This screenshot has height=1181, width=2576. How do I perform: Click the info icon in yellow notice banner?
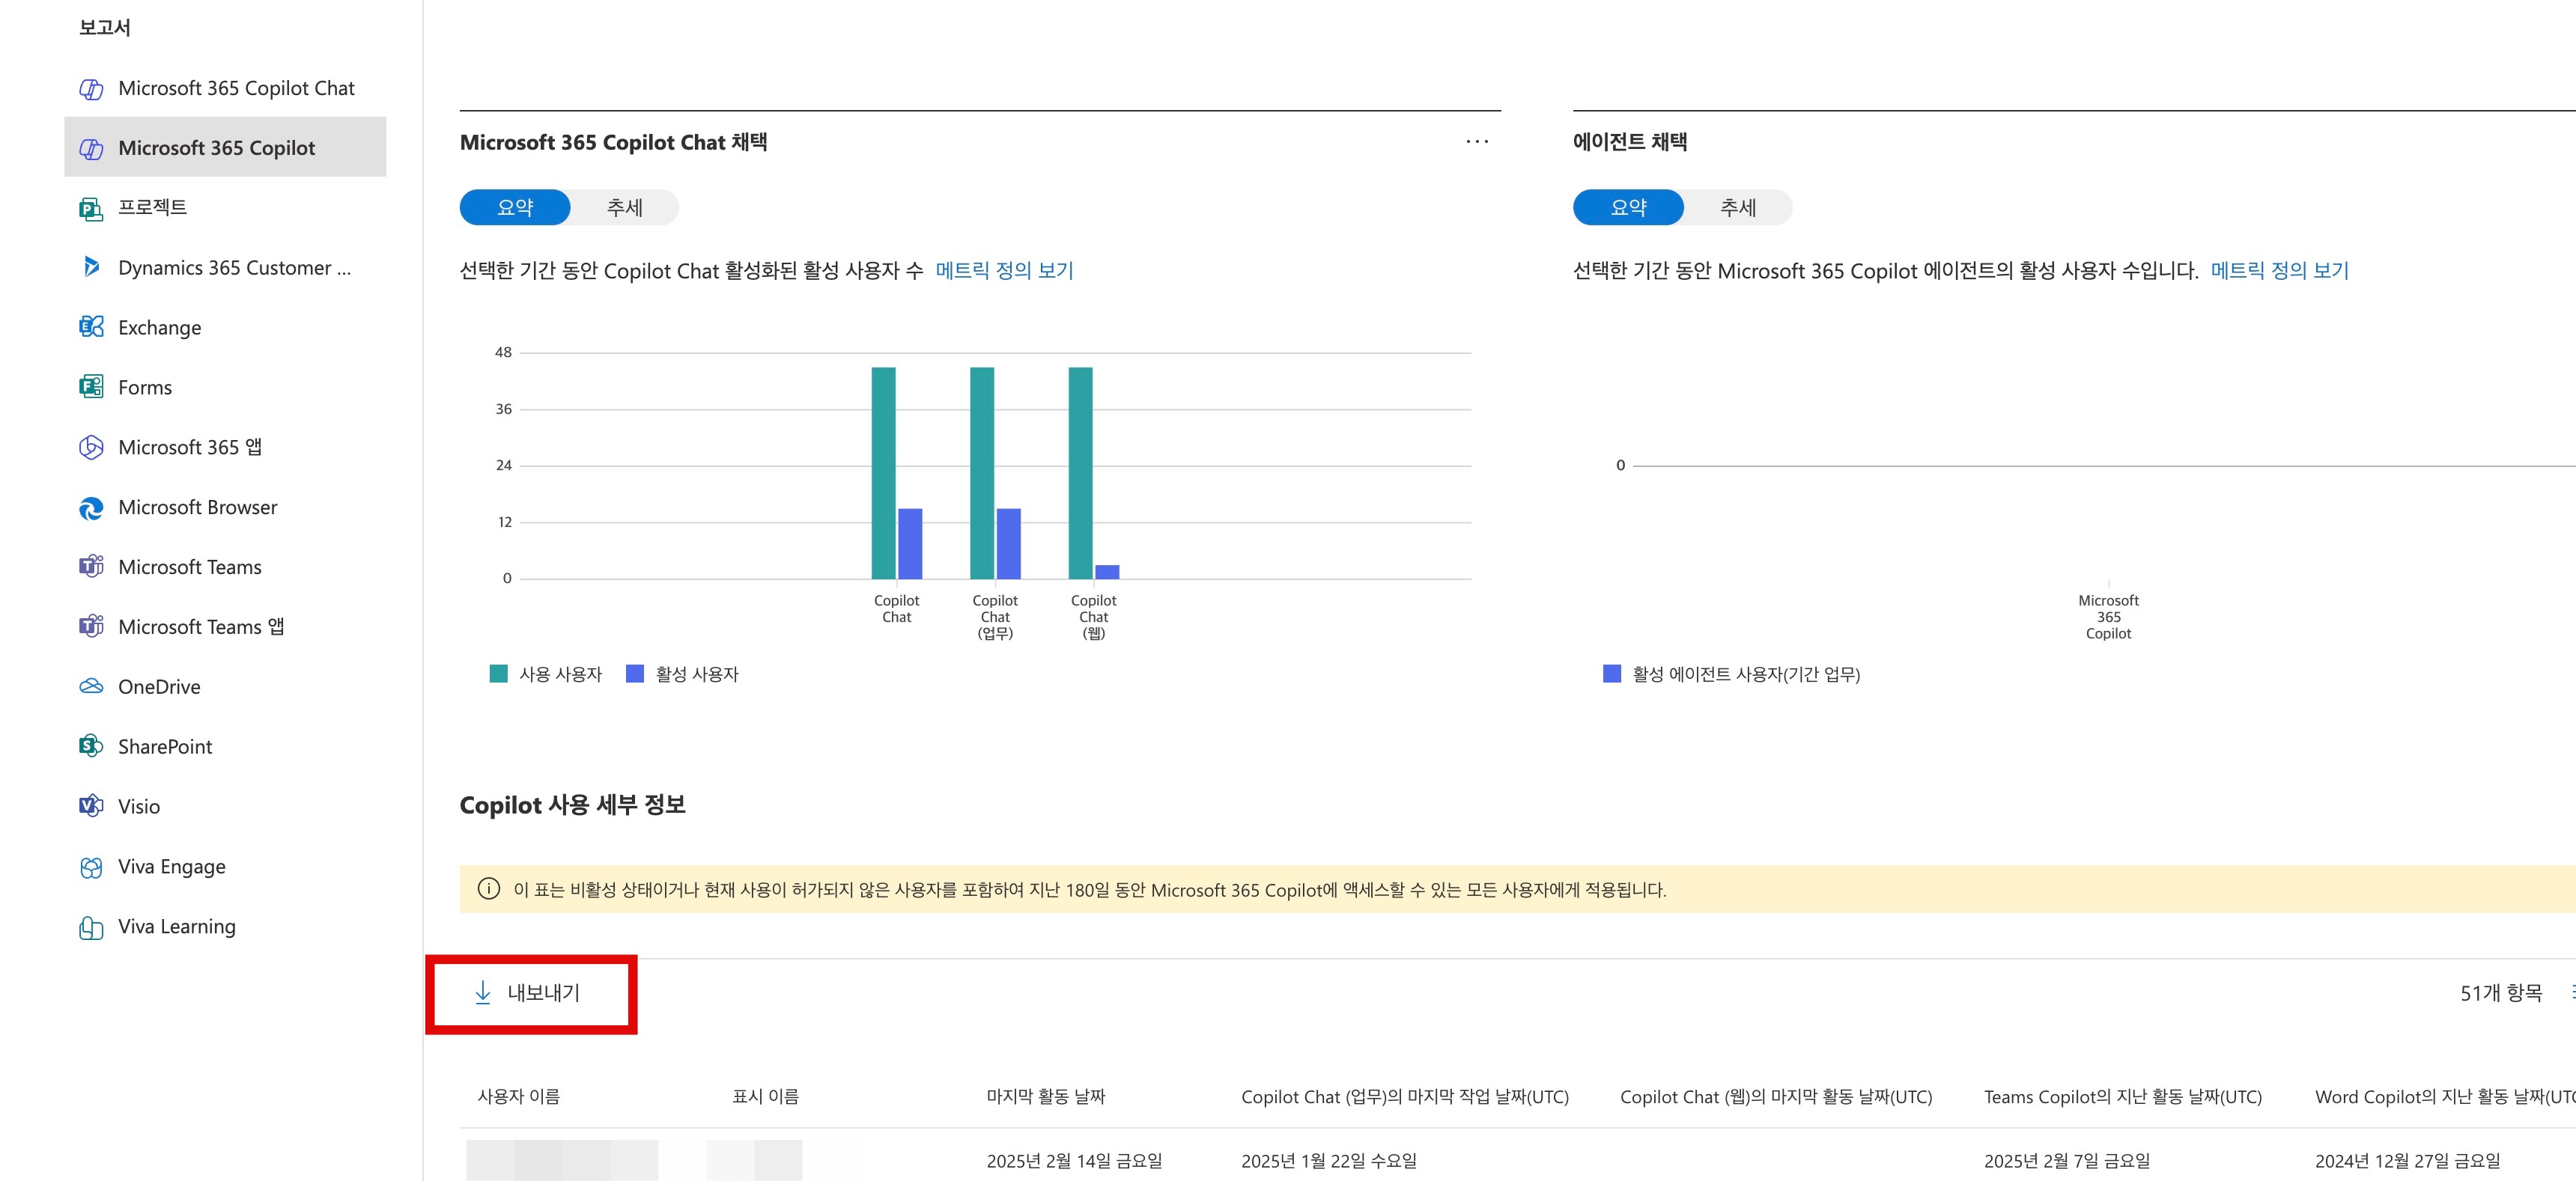click(488, 889)
